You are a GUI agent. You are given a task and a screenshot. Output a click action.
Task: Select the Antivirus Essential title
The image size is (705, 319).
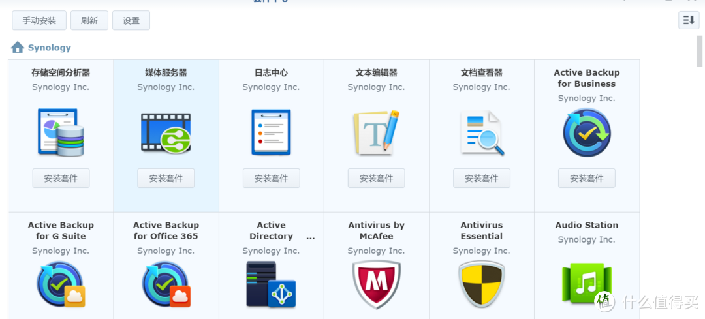[x=482, y=230]
